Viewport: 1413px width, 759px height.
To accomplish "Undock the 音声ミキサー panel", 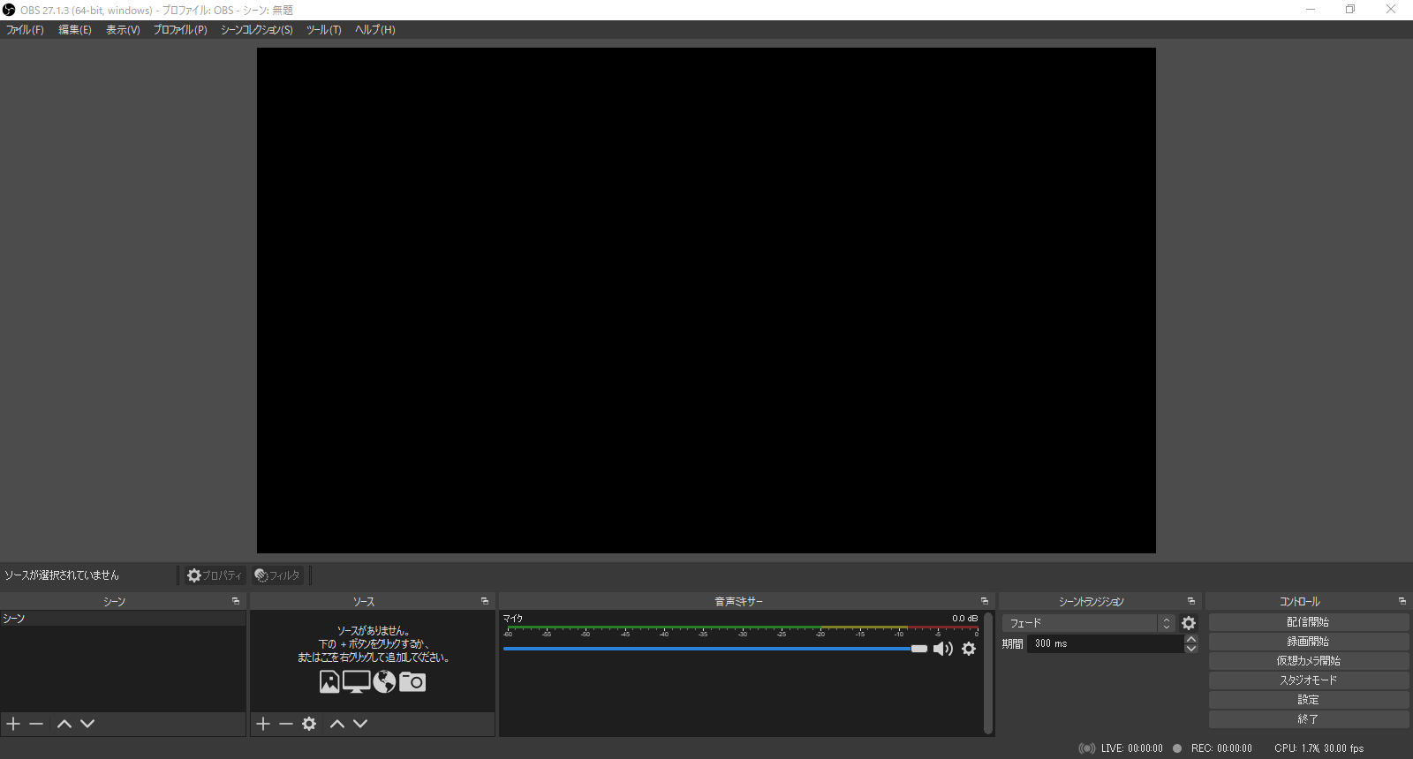I will click(985, 601).
